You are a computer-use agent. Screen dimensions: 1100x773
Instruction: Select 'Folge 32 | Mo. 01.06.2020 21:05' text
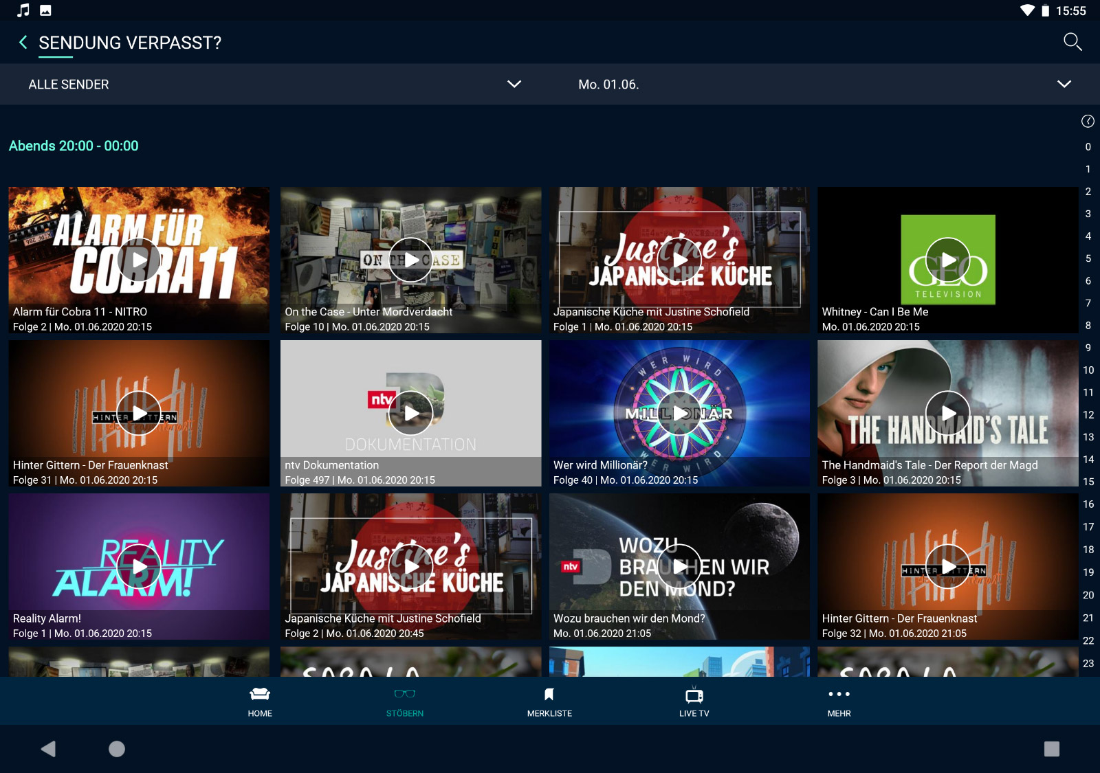pyautogui.click(x=894, y=634)
